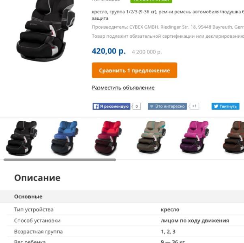Click the Twitter bird icon
The height and width of the screenshot is (243, 244).
[216, 106]
